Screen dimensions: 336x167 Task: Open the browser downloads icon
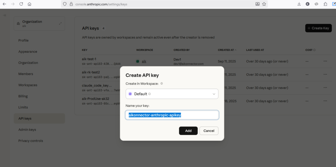[299, 4]
